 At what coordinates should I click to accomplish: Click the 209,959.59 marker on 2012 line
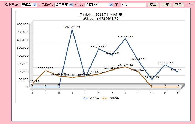click(x=46, y=71)
